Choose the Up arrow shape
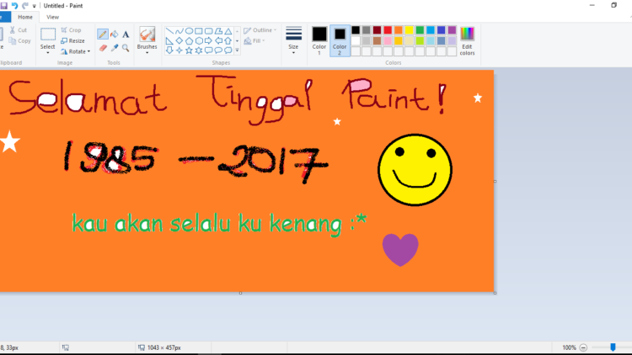 [228, 40]
